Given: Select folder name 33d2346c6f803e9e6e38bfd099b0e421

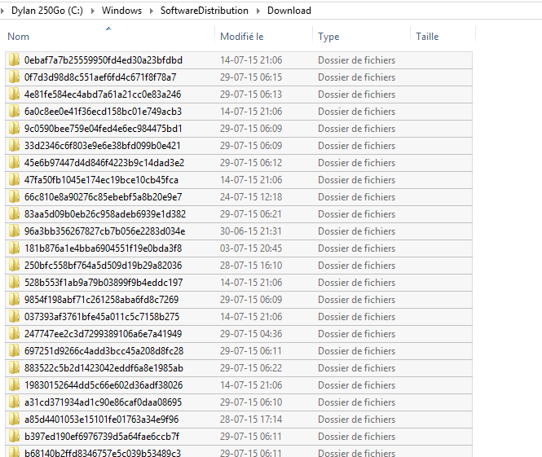Looking at the screenshot, I should point(103,146).
